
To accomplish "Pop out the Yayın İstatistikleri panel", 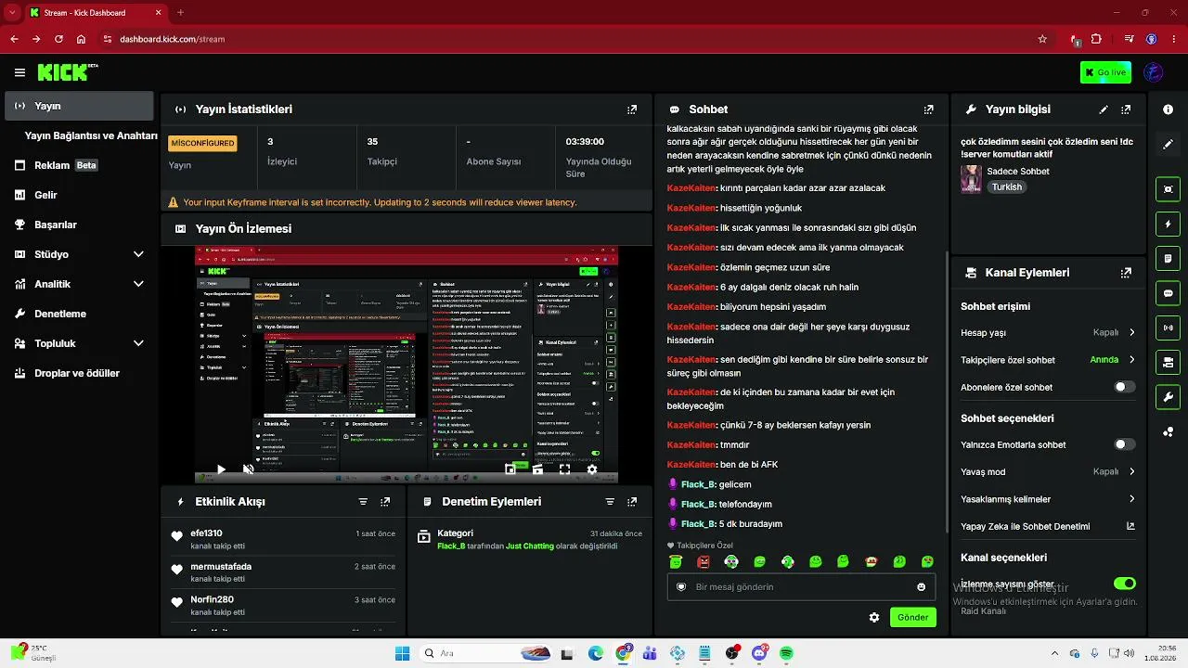I will pos(632,109).
